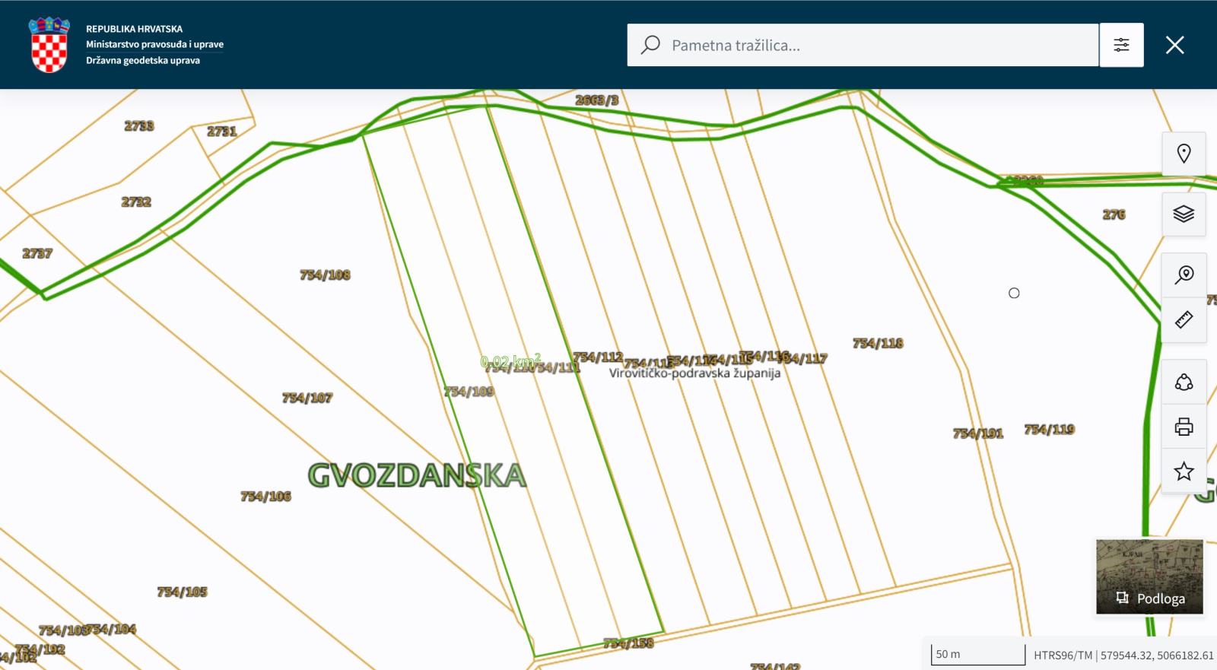Click the Državna geodetska uprava header text
Screen dimensions: 1217x670
tap(143, 61)
